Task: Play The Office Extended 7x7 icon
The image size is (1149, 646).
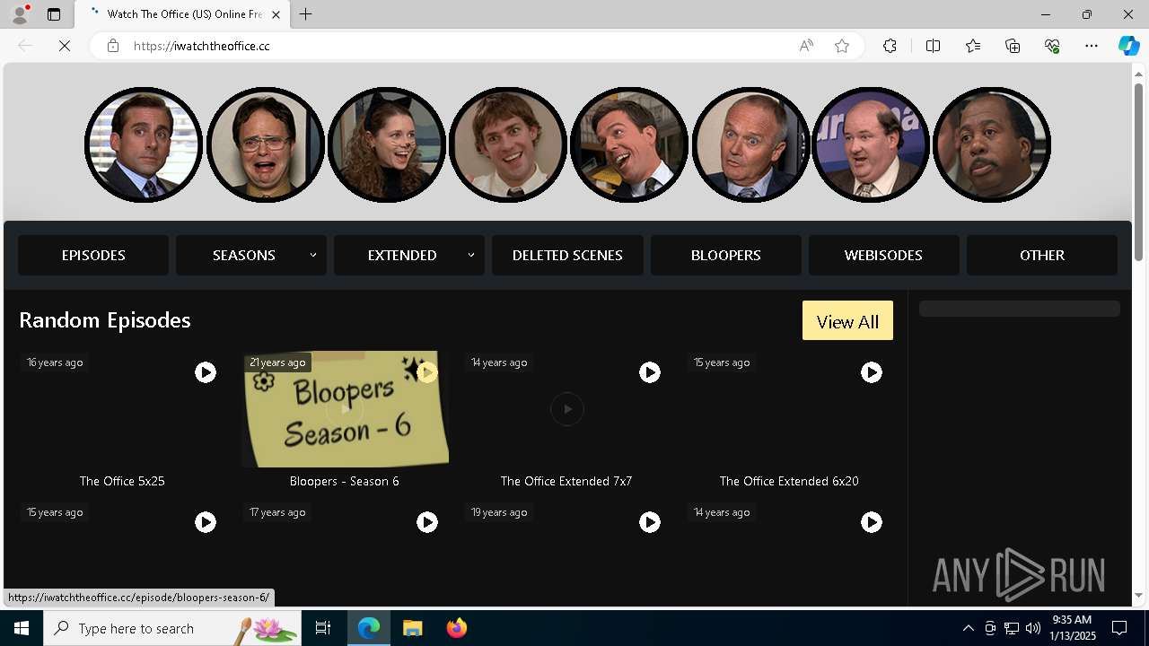Action: 650,372
